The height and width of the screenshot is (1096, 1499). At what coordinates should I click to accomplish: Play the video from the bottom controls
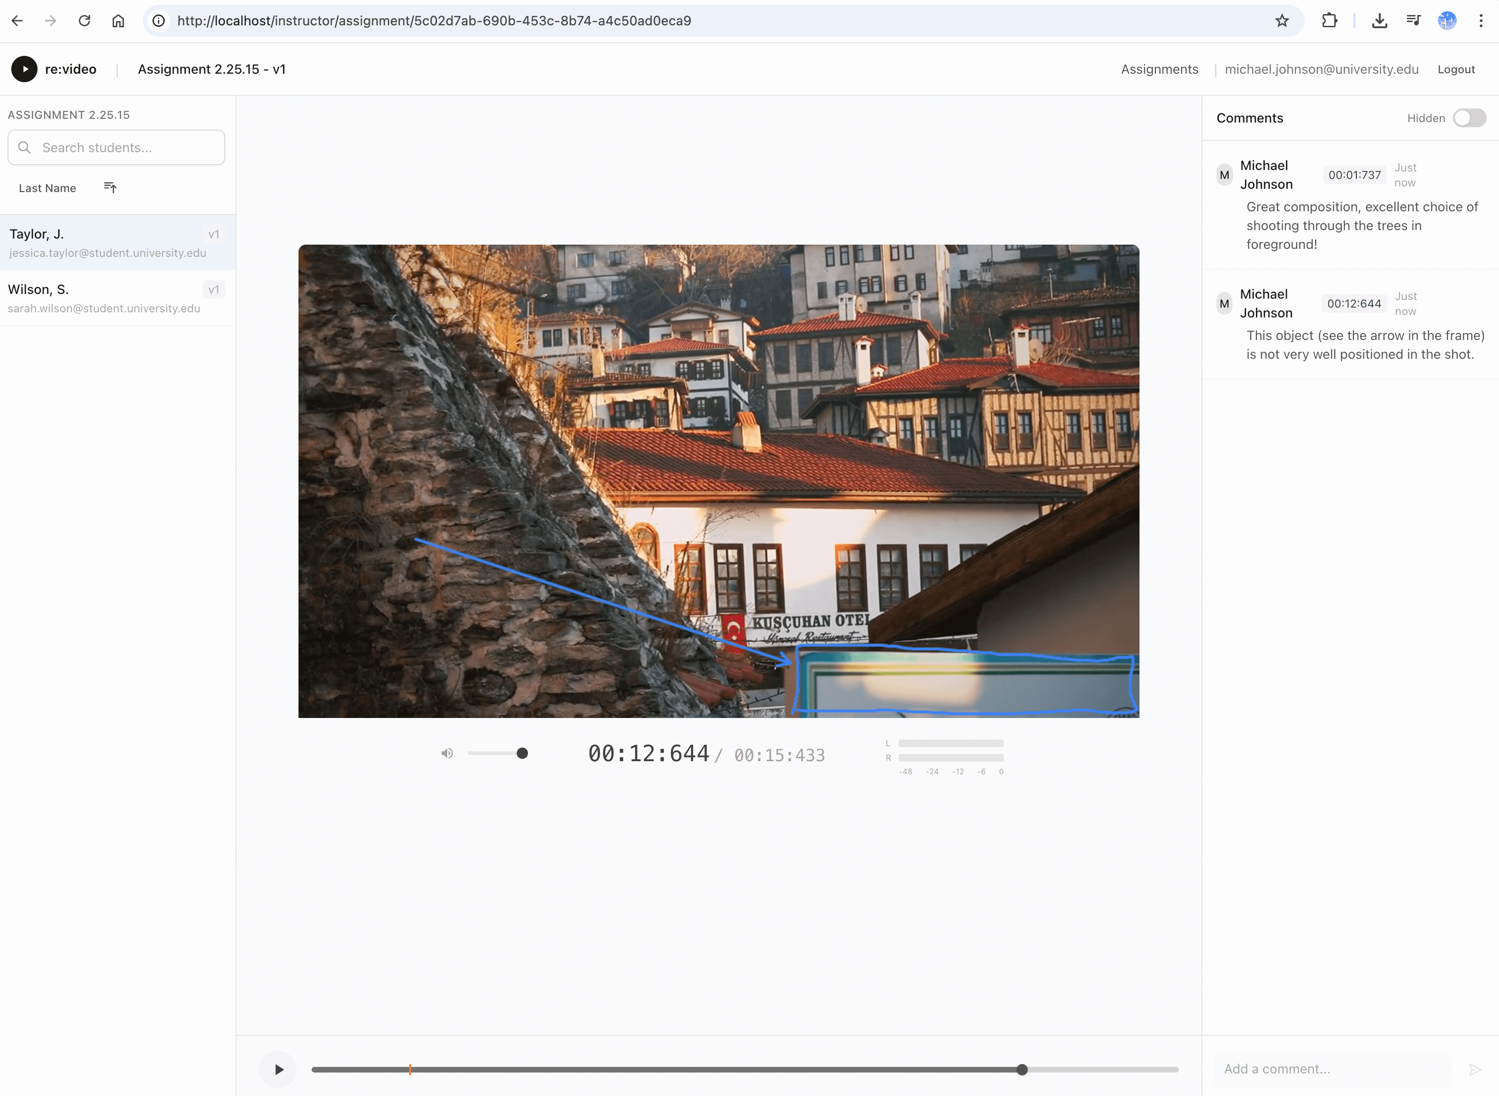278,1069
